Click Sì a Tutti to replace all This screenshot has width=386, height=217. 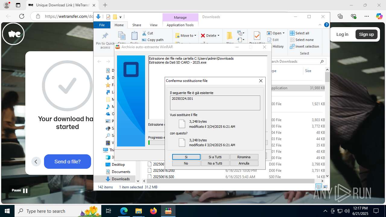click(x=215, y=157)
